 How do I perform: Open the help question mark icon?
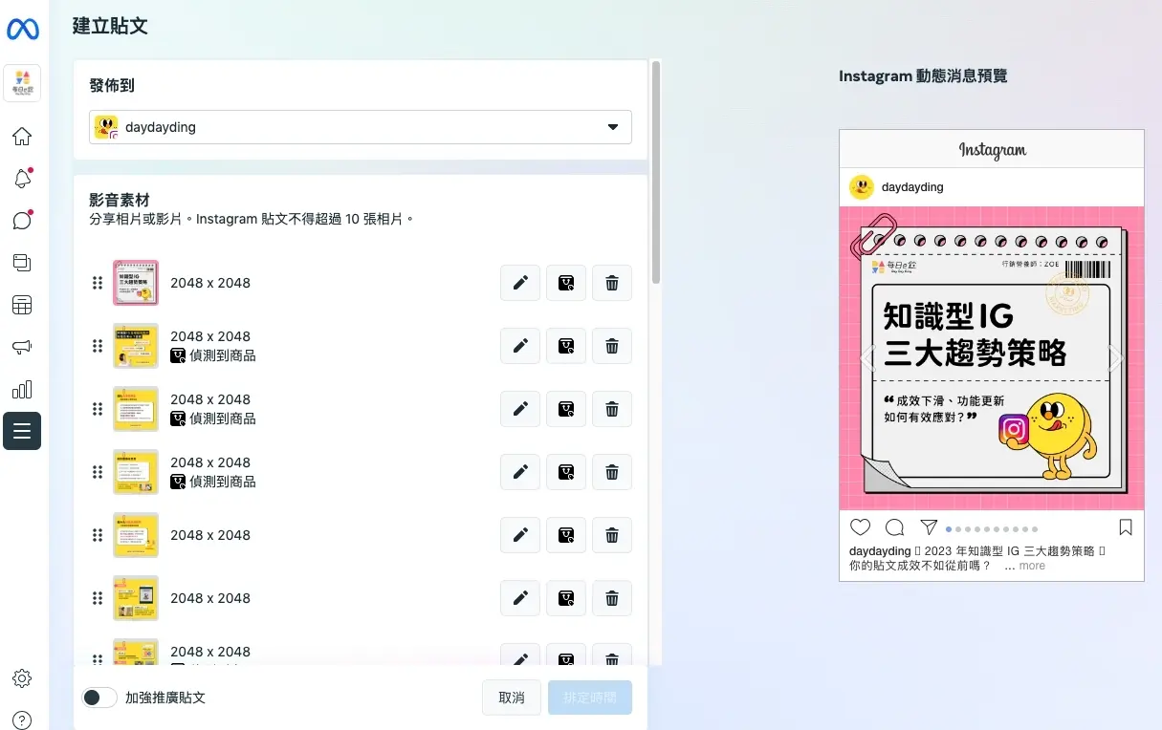[x=22, y=720]
